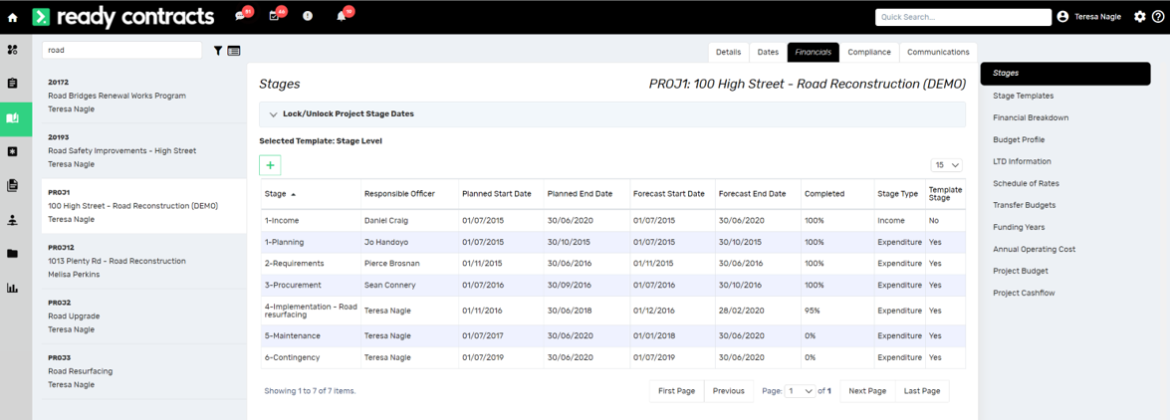1170x420 pixels.
Task: Open the bar chart reports sidebar icon
Action: [x=12, y=288]
